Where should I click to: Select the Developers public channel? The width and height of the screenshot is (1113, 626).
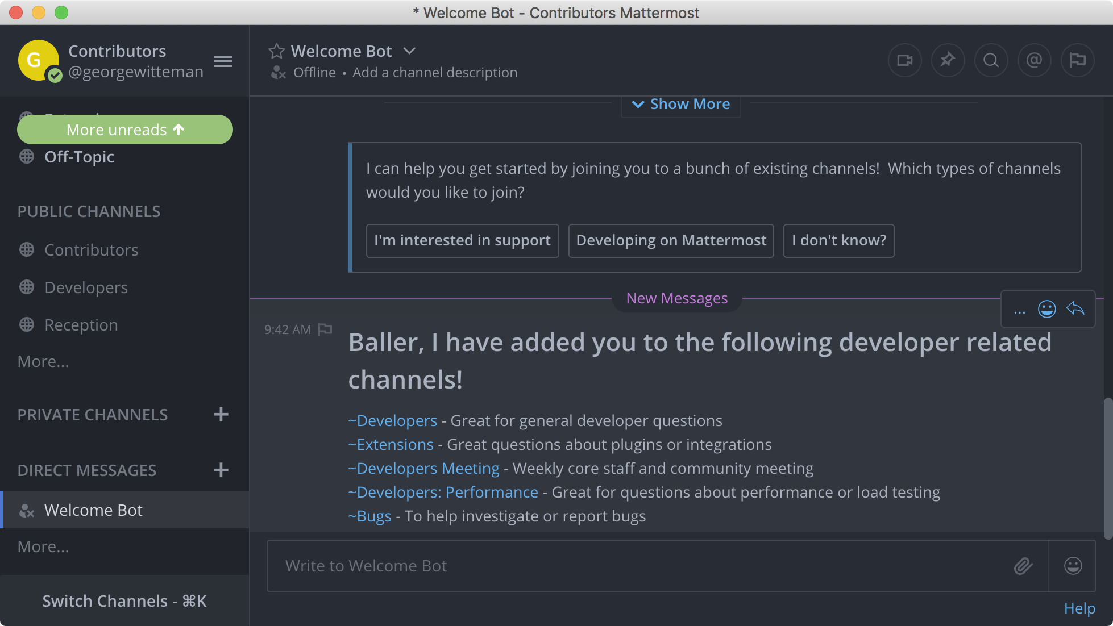point(86,288)
